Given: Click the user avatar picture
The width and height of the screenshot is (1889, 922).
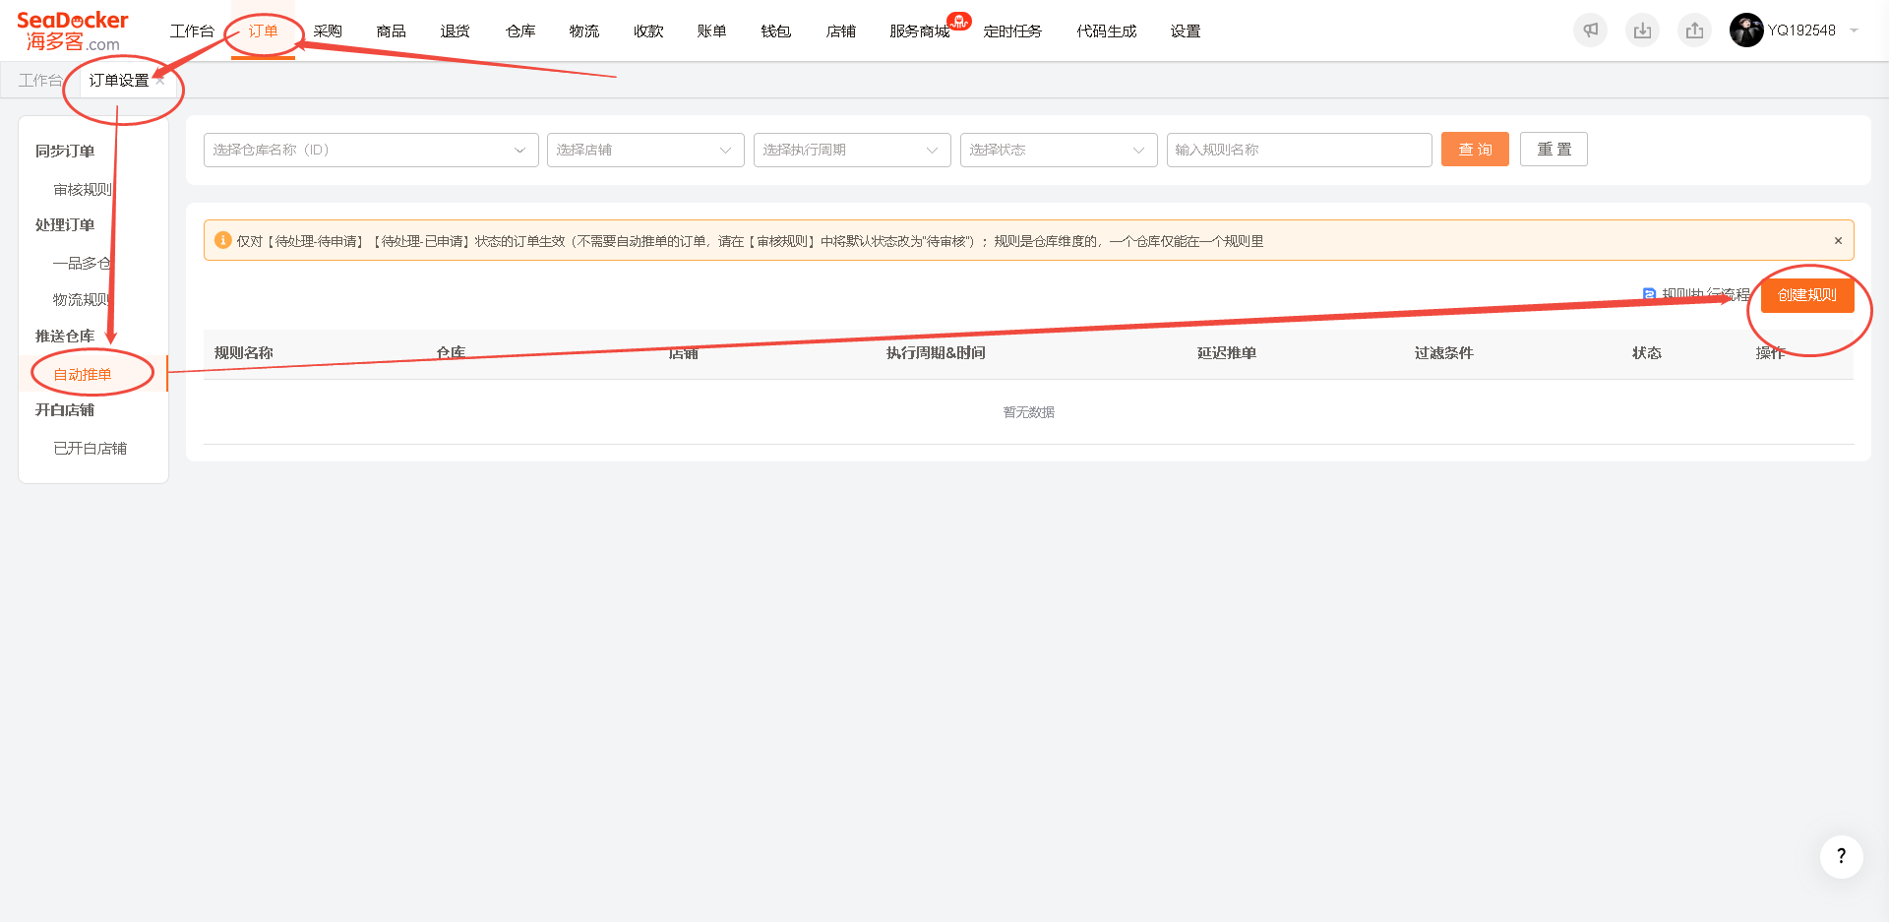Looking at the screenshot, I should [x=1746, y=31].
